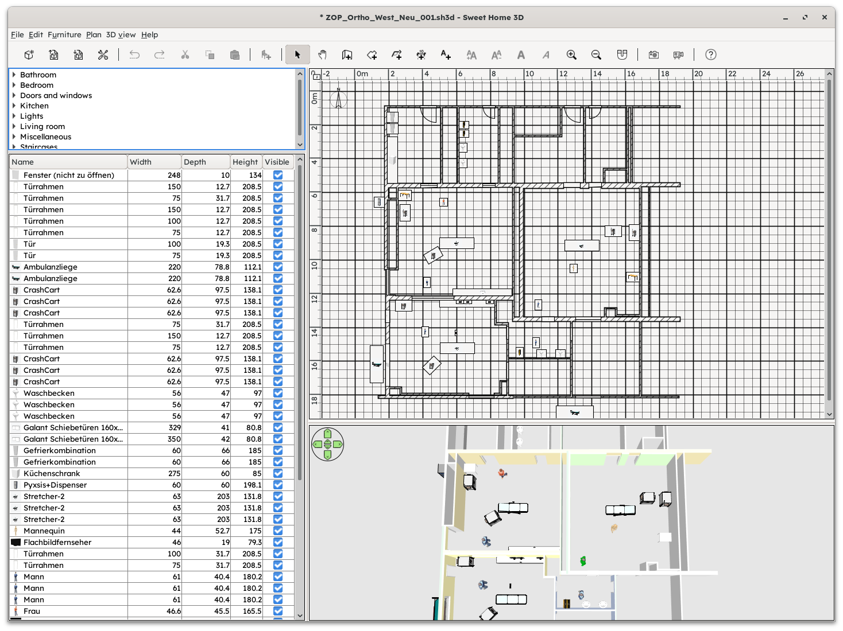Expand the Doors and windows category
The image size is (843, 631).
(14, 95)
